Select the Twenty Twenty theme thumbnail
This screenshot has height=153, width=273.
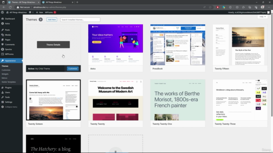(116, 100)
